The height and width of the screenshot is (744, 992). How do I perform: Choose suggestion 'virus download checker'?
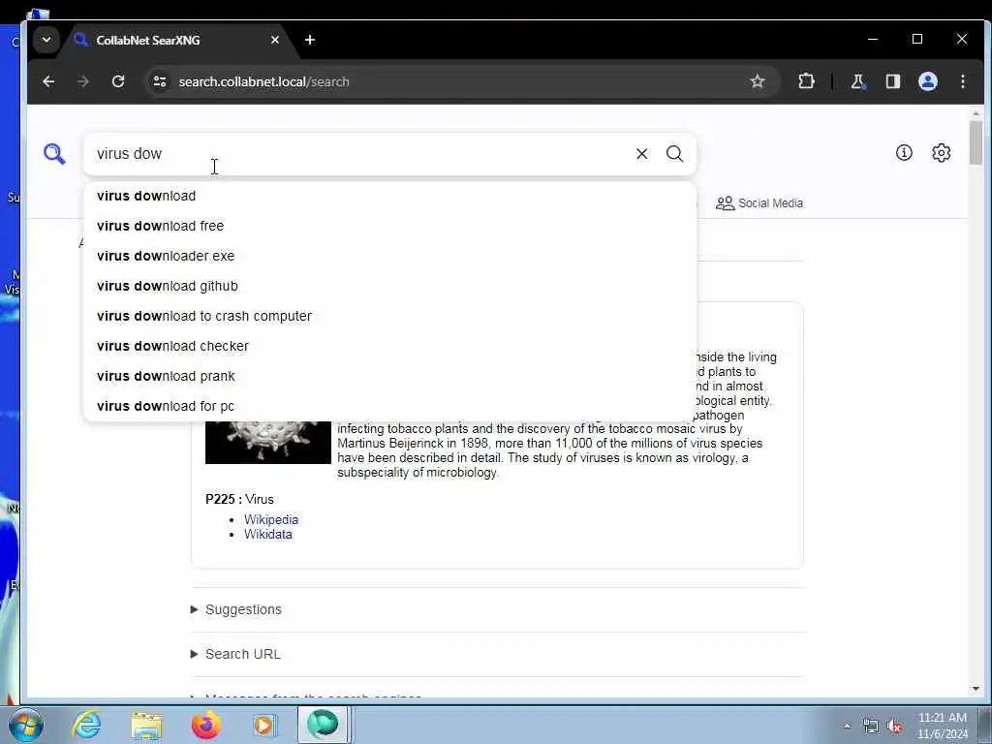(389, 346)
